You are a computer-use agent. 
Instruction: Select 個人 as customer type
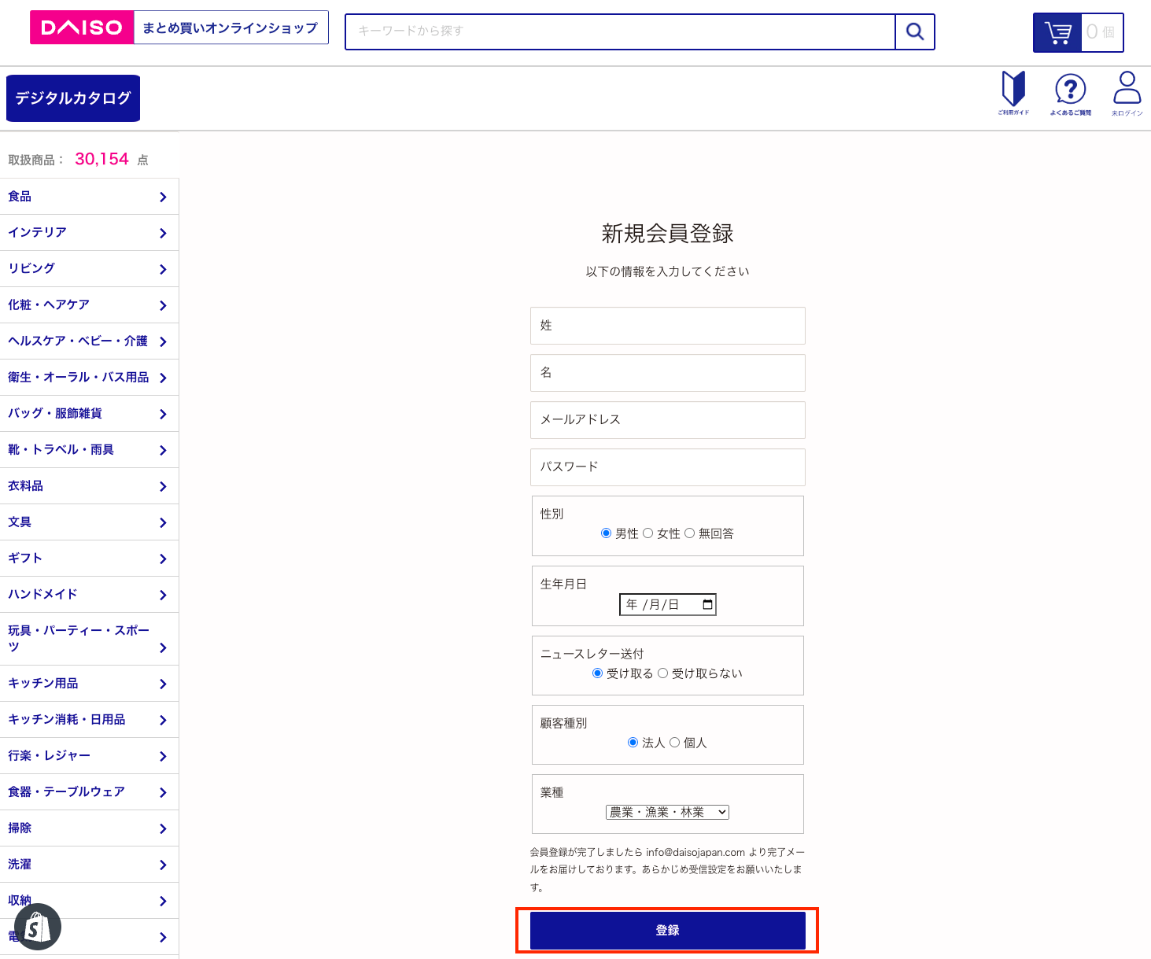point(674,743)
